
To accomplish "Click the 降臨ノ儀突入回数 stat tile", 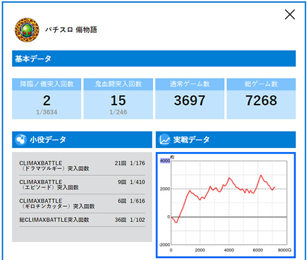I will [x=47, y=98].
